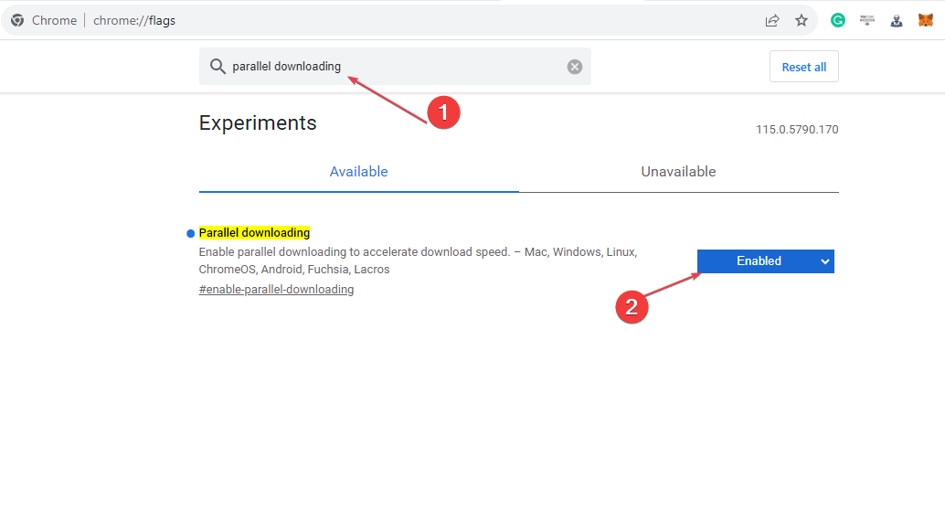Image resolution: width=945 pixels, height=521 pixels.
Task: Bookmark this page with the star icon
Action: (801, 20)
